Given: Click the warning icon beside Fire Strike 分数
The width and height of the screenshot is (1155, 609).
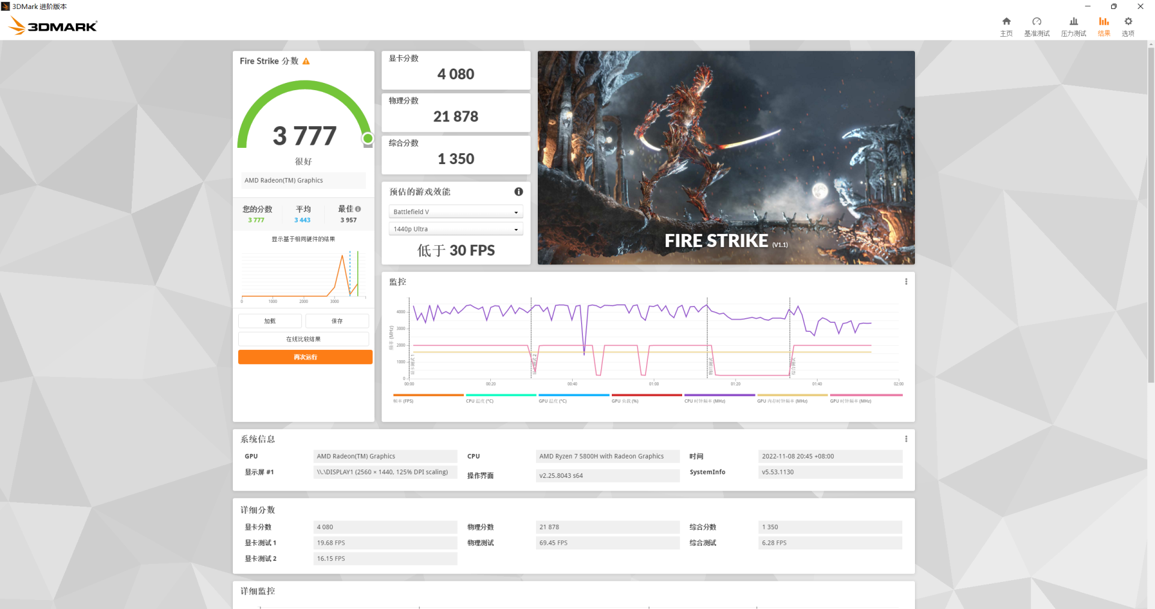Looking at the screenshot, I should tap(306, 61).
